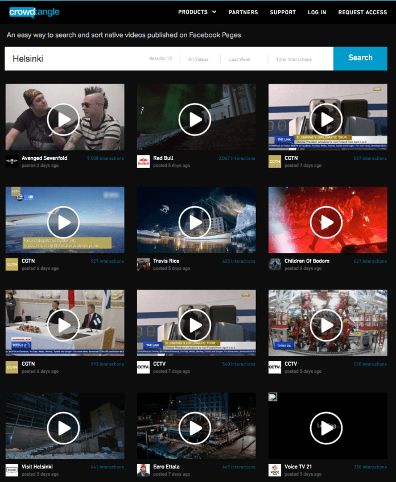Go to the Support page
This screenshot has height=482, width=396.
[x=283, y=12]
